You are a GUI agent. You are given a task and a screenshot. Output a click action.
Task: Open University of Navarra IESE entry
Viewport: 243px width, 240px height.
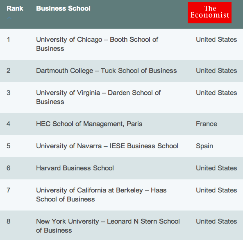[x=107, y=146]
